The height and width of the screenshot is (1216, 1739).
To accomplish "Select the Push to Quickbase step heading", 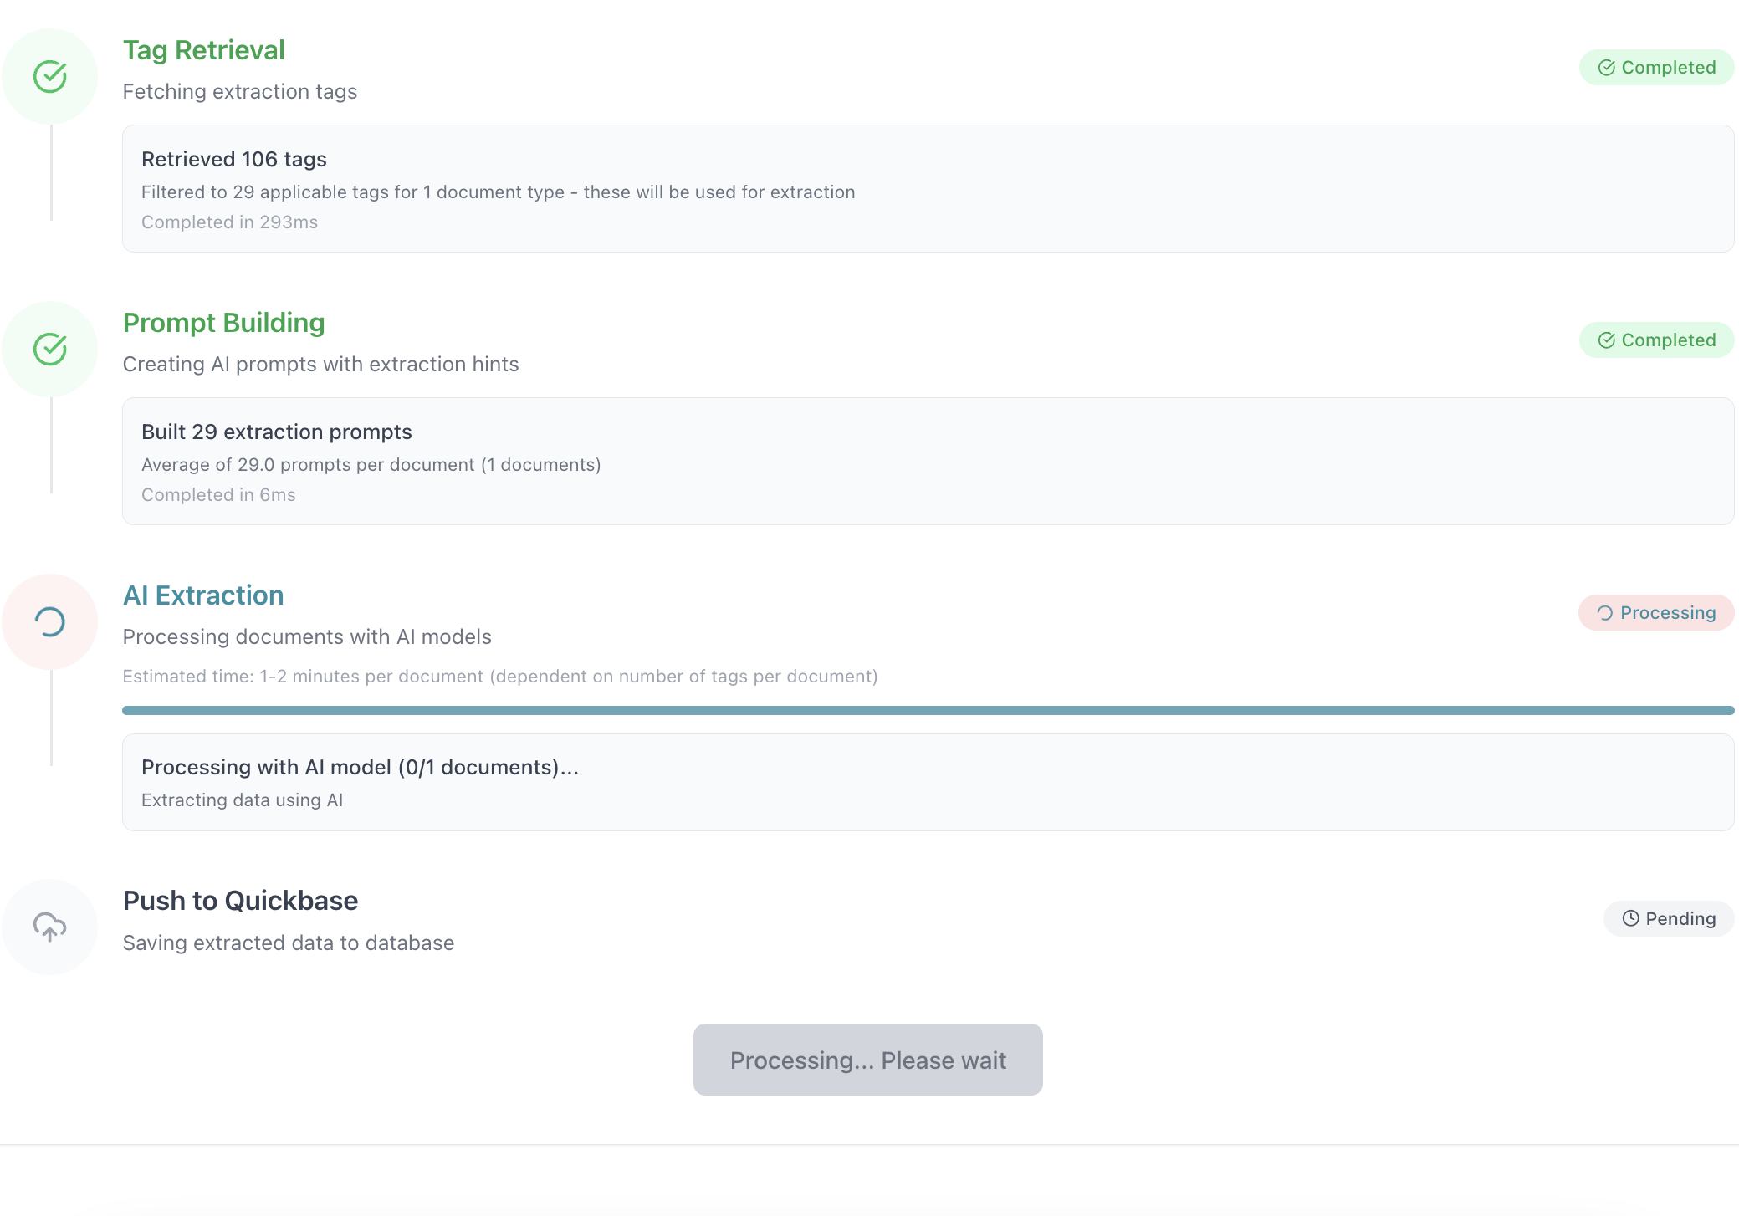I will tap(240, 901).
